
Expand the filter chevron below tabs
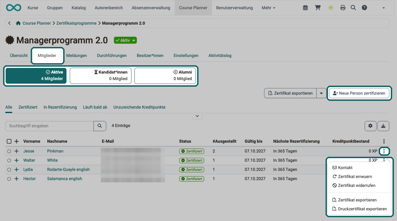tap(197, 116)
